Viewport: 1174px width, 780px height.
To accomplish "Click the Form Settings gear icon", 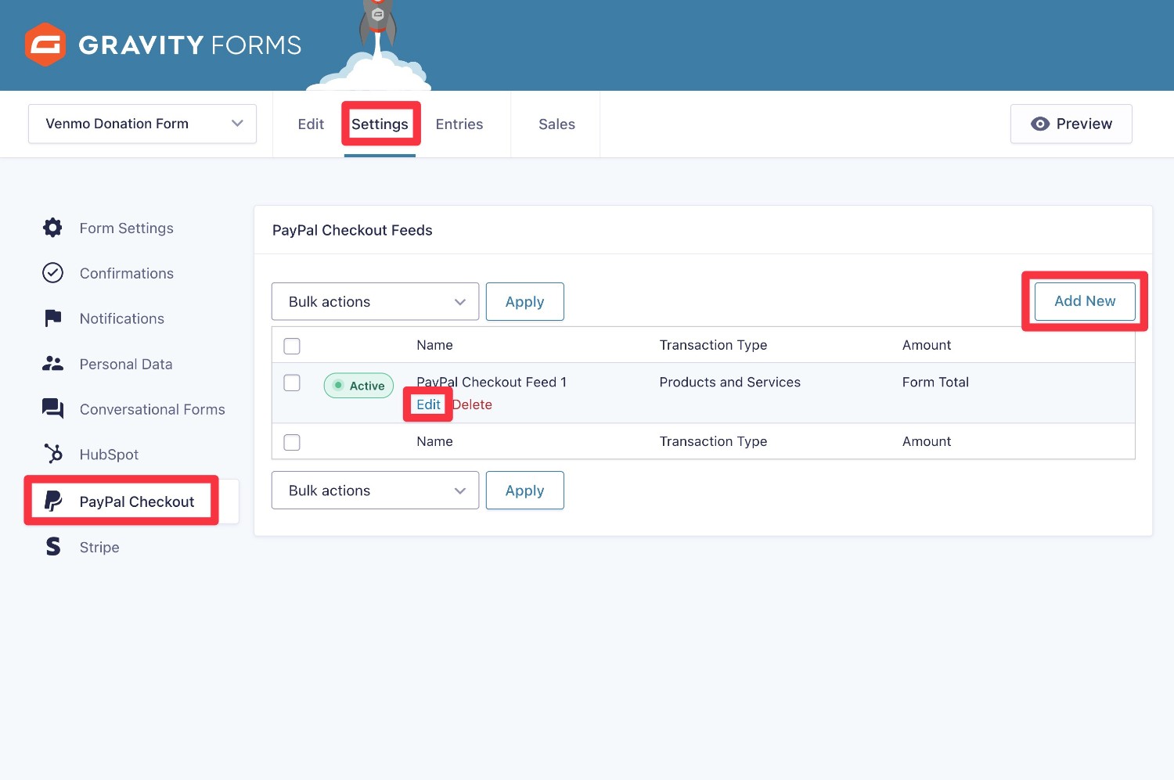I will pyautogui.click(x=52, y=228).
